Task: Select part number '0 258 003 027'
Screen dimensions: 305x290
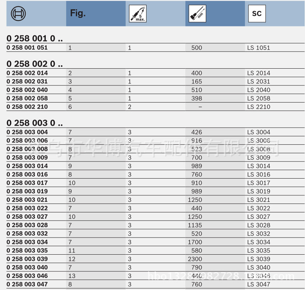Action: [x=27, y=217]
